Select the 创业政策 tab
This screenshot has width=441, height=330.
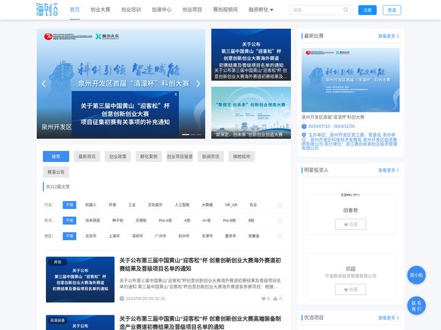click(118, 156)
